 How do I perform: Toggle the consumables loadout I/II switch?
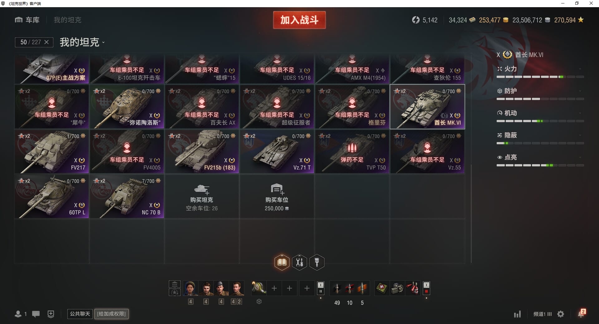point(426,288)
